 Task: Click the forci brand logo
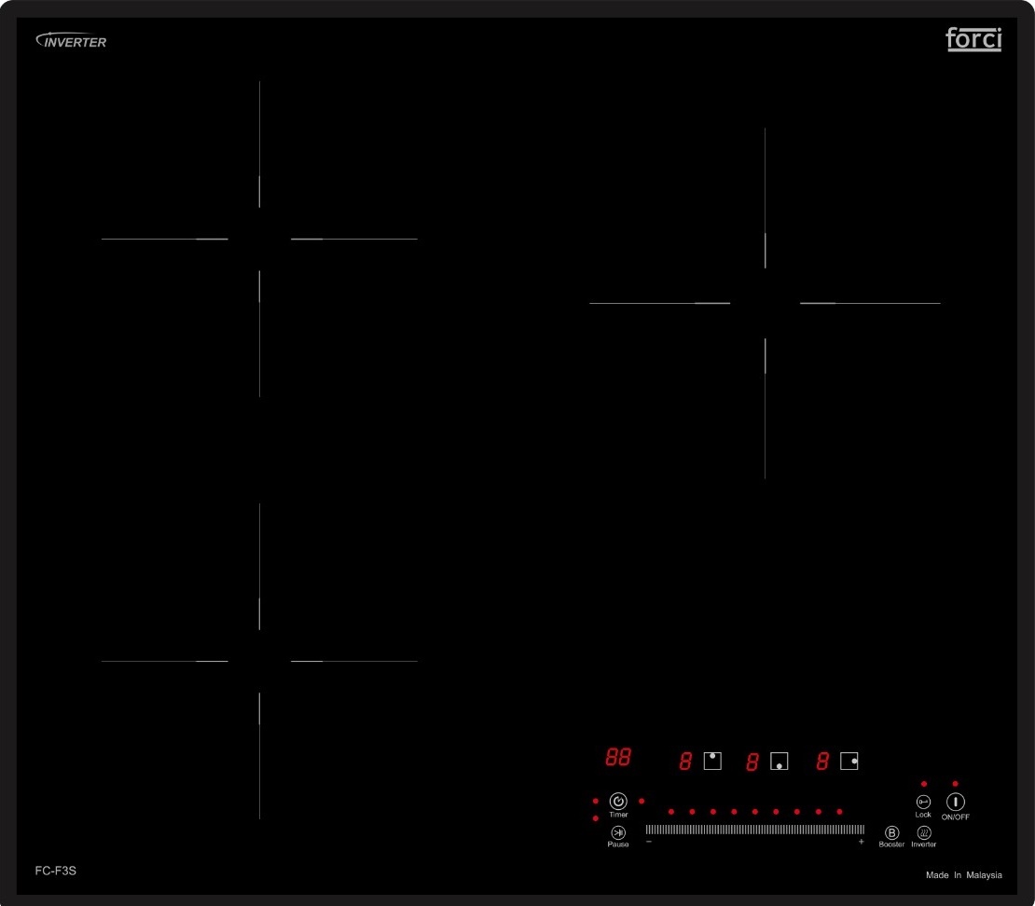tap(973, 40)
